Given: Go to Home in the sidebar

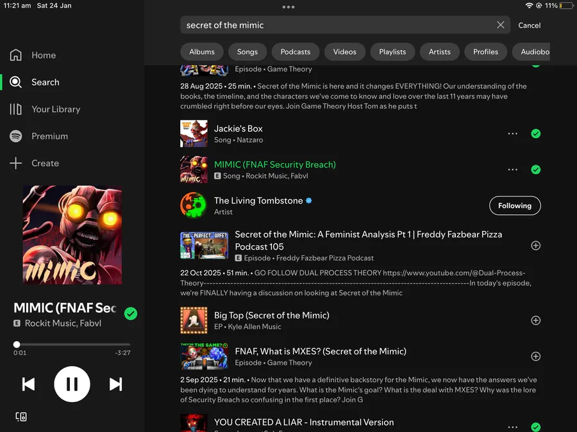Looking at the screenshot, I should click(x=33, y=55).
